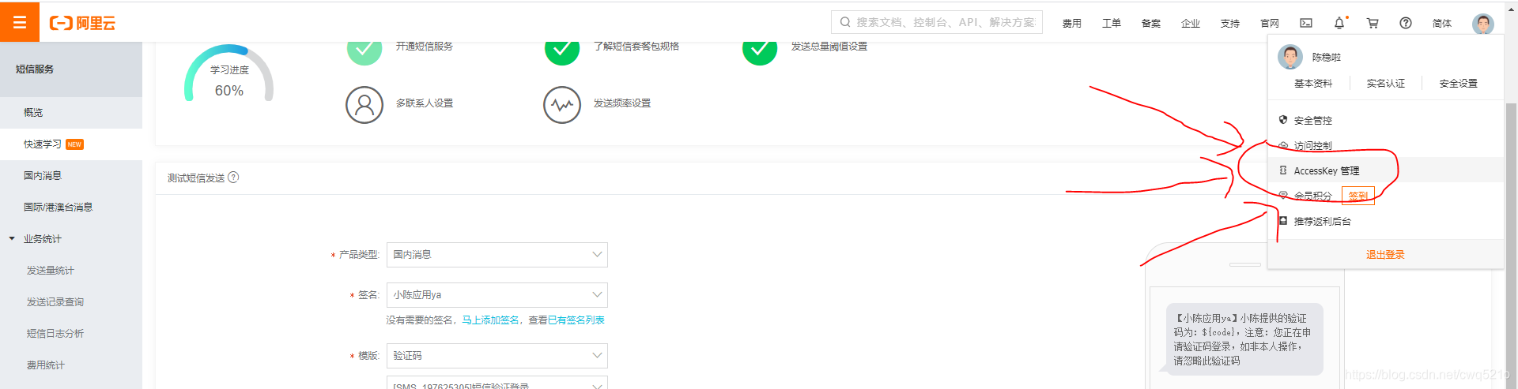
Task: Click the AccessKey 管理 key icon
Action: [x=1283, y=170]
